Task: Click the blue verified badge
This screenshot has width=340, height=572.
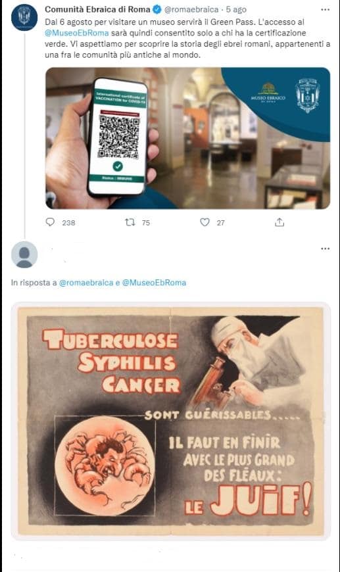Action: point(157,9)
